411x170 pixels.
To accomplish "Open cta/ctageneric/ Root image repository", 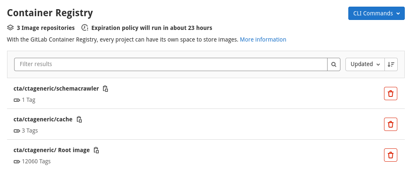I will point(51,150).
